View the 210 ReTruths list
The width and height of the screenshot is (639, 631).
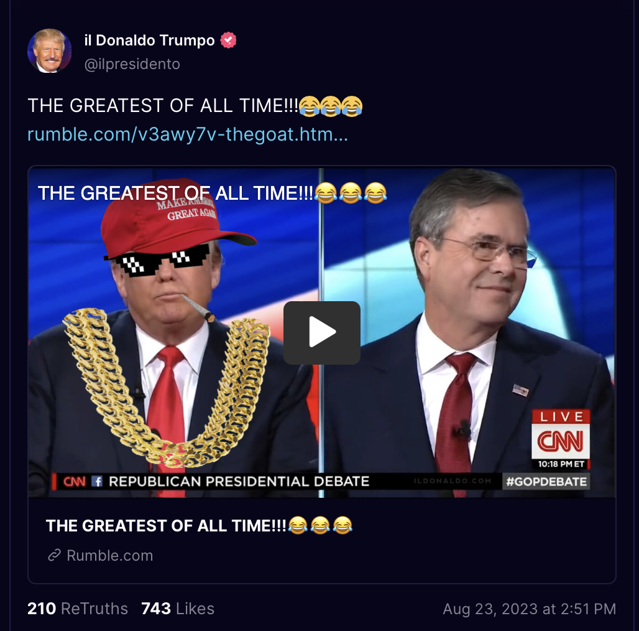(78, 608)
